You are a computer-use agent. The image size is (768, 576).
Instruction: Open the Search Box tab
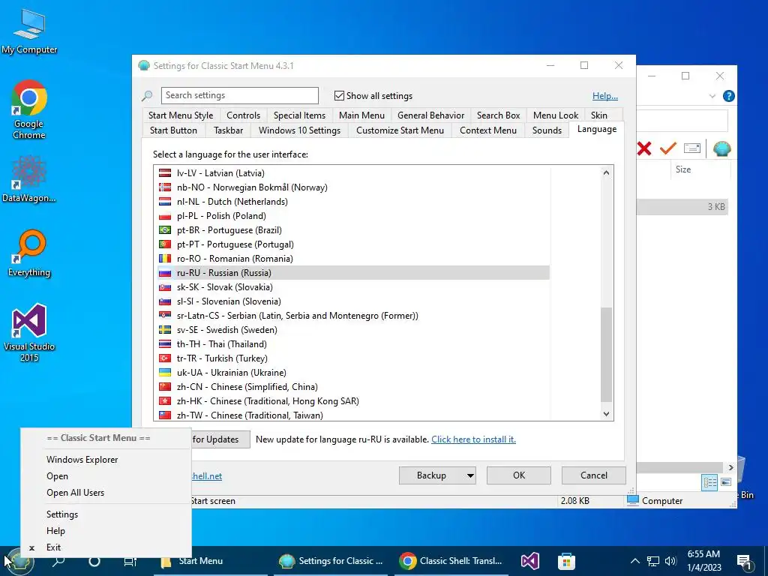click(498, 115)
